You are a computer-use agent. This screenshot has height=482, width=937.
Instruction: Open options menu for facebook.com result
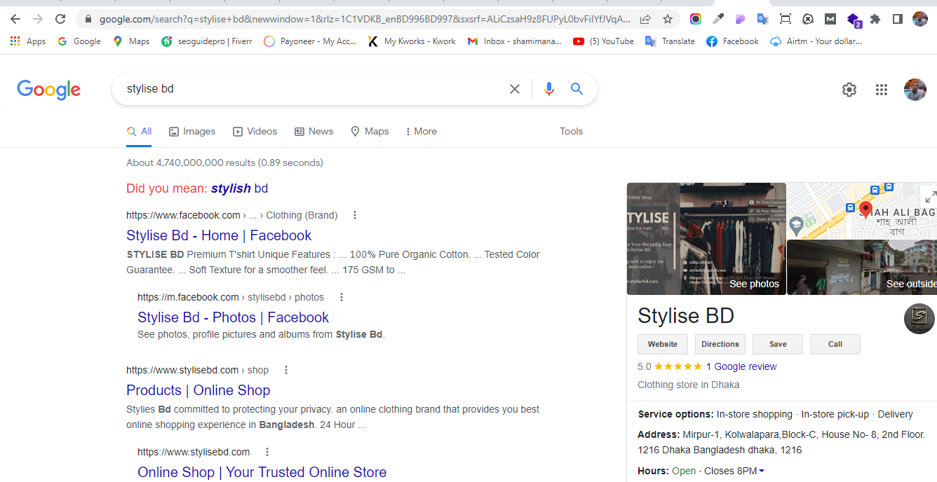355,215
